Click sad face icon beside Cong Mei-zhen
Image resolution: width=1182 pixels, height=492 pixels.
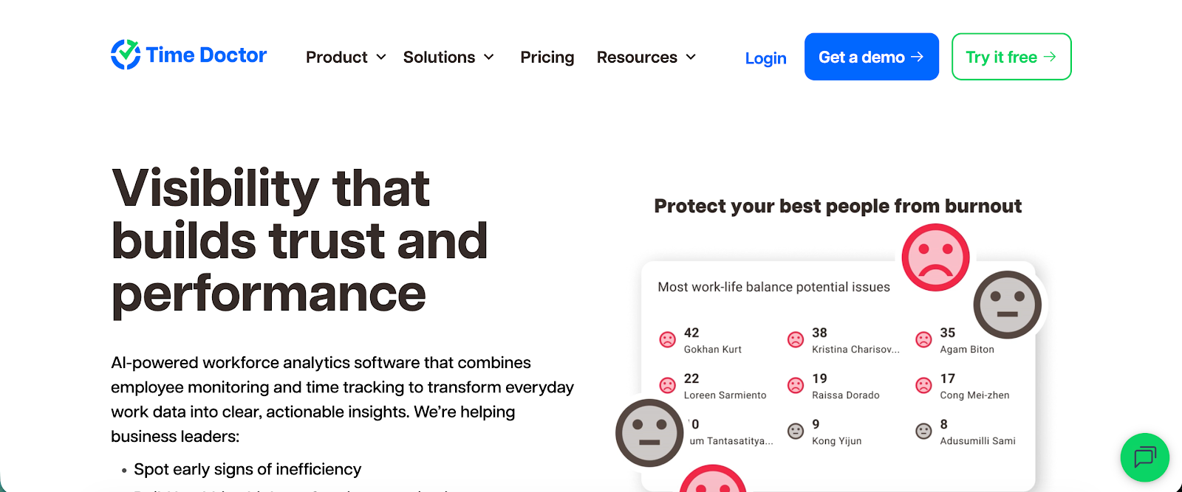[923, 386]
